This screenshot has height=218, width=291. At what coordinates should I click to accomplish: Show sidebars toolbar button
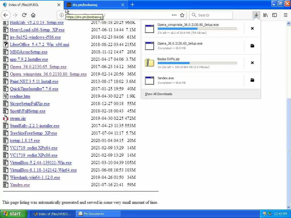[275, 15]
